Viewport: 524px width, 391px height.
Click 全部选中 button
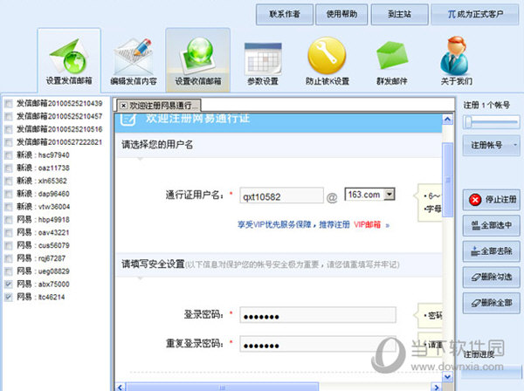pyautogui.click(x=491, y=225)
